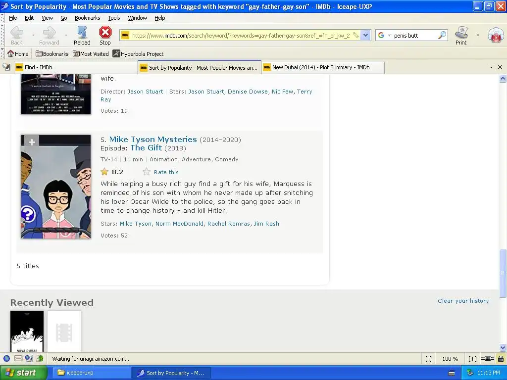Click the tag icon in the address bar

355,35
